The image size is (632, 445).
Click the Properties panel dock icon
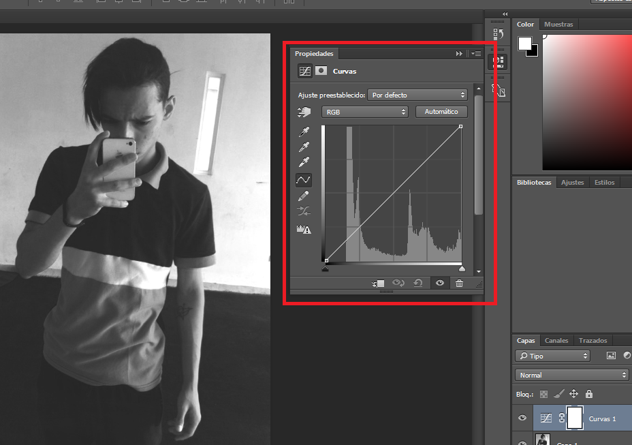(x=499, y=62)
